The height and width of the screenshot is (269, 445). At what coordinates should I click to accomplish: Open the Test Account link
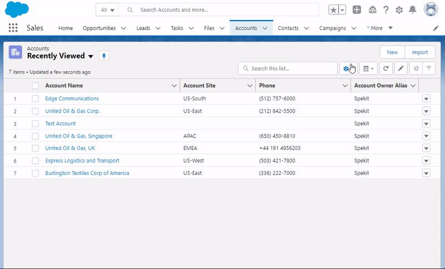tap(61, 124)
